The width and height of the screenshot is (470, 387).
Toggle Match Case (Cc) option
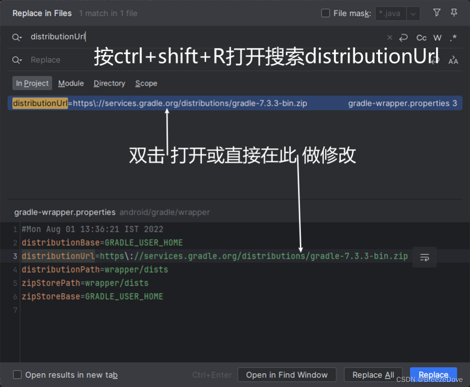[421, 38]
